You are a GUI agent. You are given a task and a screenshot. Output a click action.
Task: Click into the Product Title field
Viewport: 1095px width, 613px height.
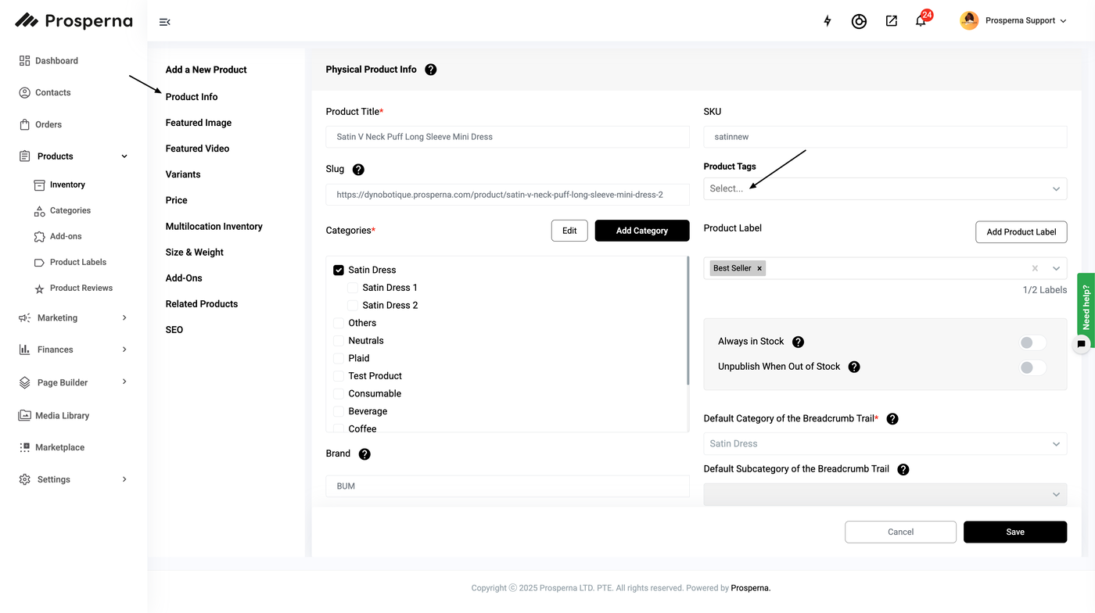[507, 137]
